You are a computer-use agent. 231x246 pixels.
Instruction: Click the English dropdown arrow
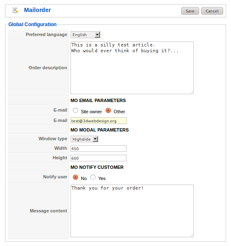97,35
